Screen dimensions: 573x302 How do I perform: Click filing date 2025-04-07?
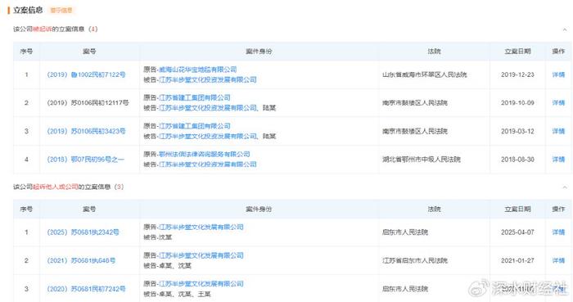click(x=517, y=232)
